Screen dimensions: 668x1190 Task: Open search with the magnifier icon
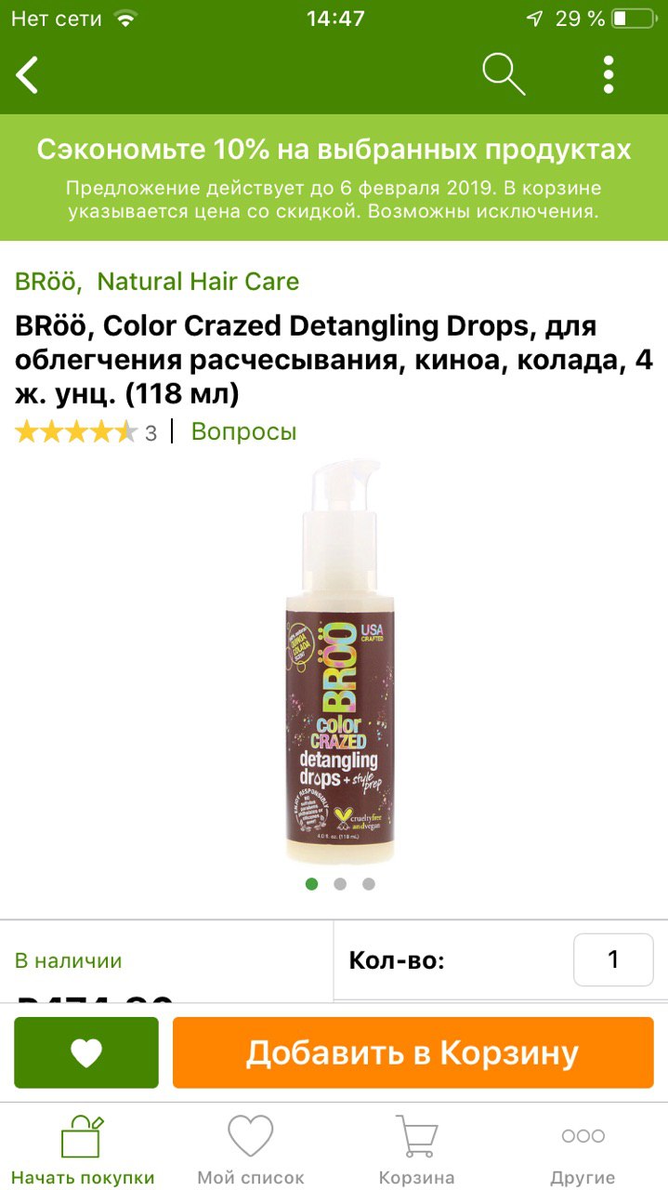[x=504, y=74]
